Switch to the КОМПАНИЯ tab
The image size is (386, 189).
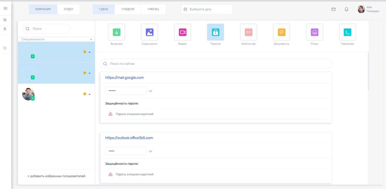tap(43, 9)
